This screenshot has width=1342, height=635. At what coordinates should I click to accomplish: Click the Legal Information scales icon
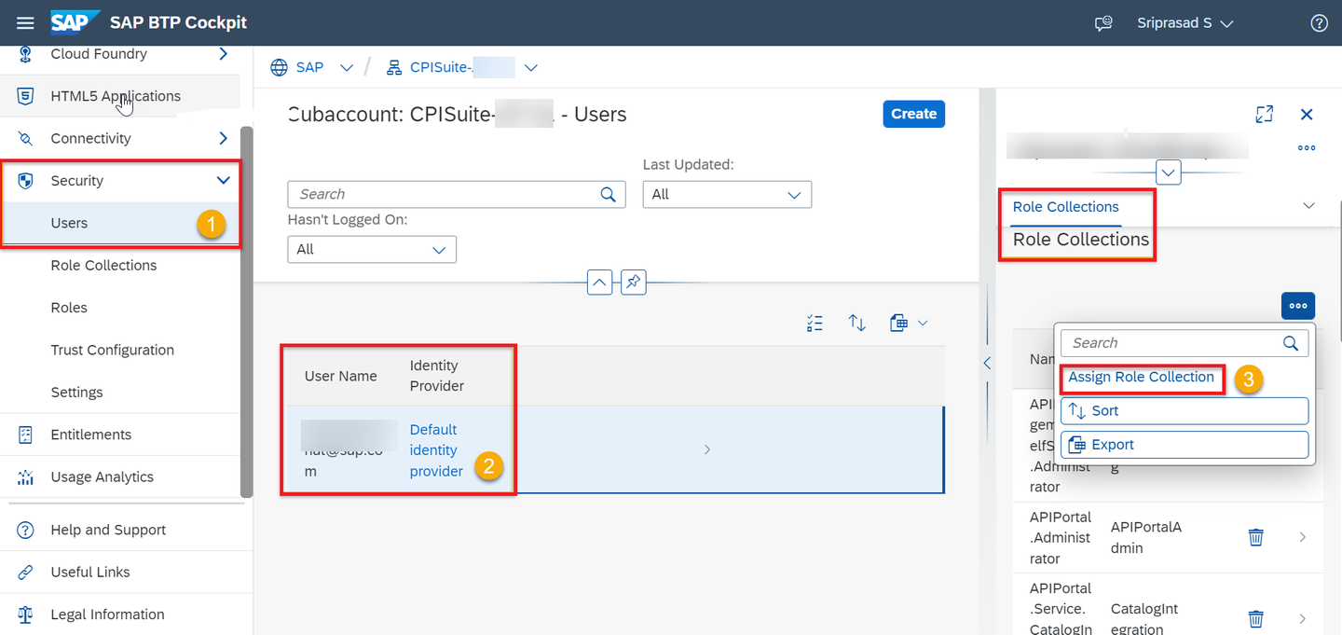click(x=26, y=614)
